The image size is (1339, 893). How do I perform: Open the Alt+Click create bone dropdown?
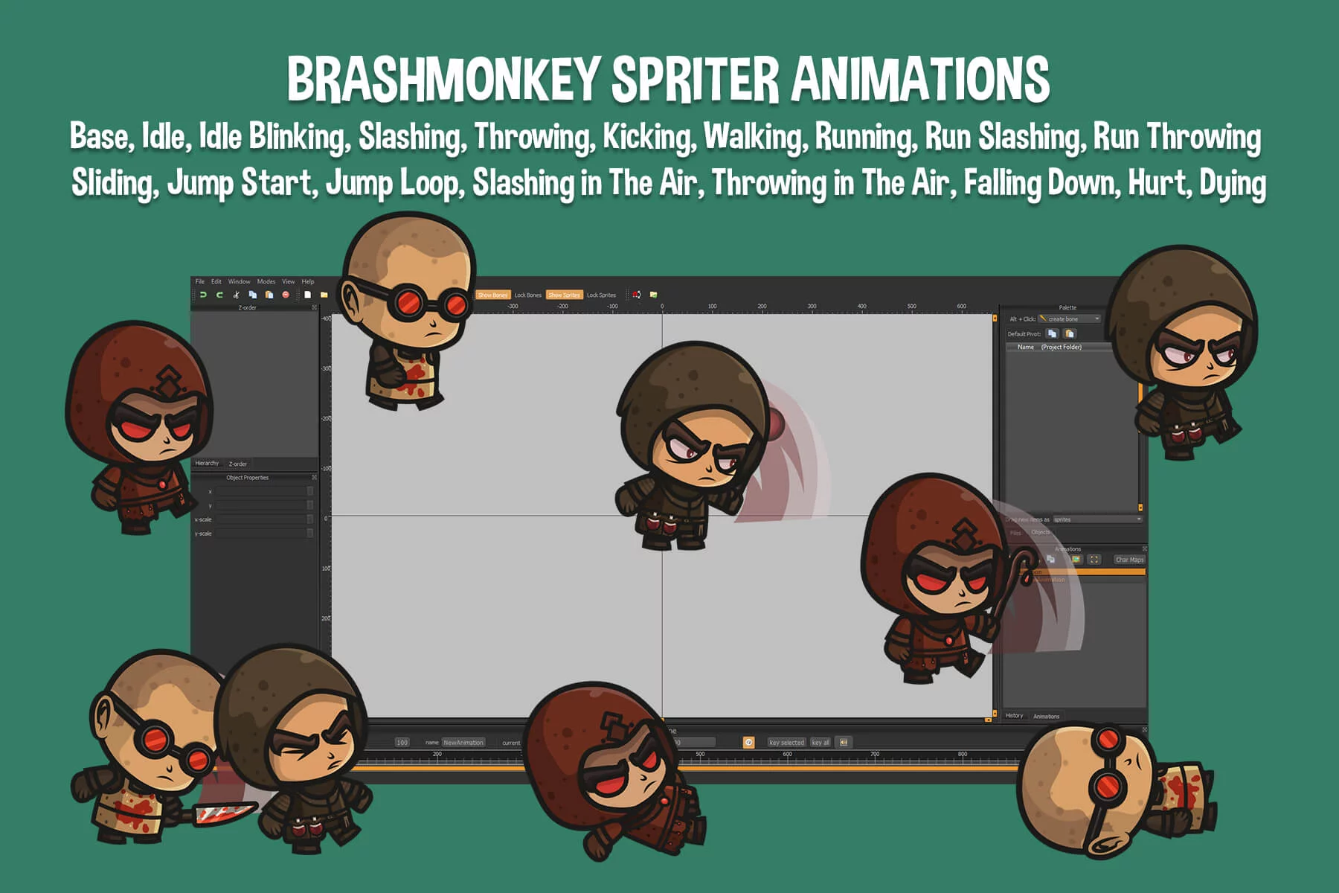(x=1070, y=319)
